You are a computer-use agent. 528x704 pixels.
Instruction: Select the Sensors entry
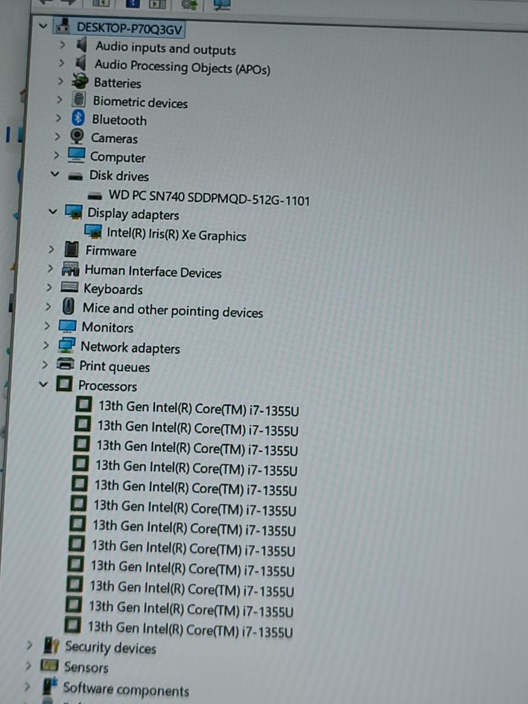pyautogui.click(x=86, y=667)
